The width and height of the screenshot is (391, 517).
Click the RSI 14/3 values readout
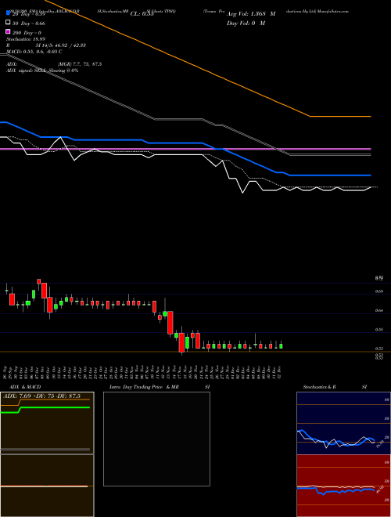click(61, 45)
